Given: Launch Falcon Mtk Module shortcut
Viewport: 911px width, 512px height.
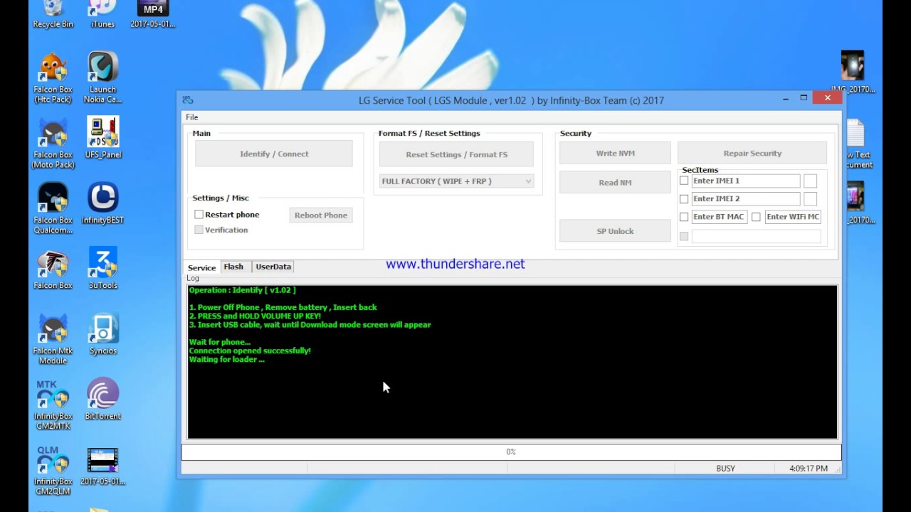Looking at the screenshot, I should (x=53, y=339).
